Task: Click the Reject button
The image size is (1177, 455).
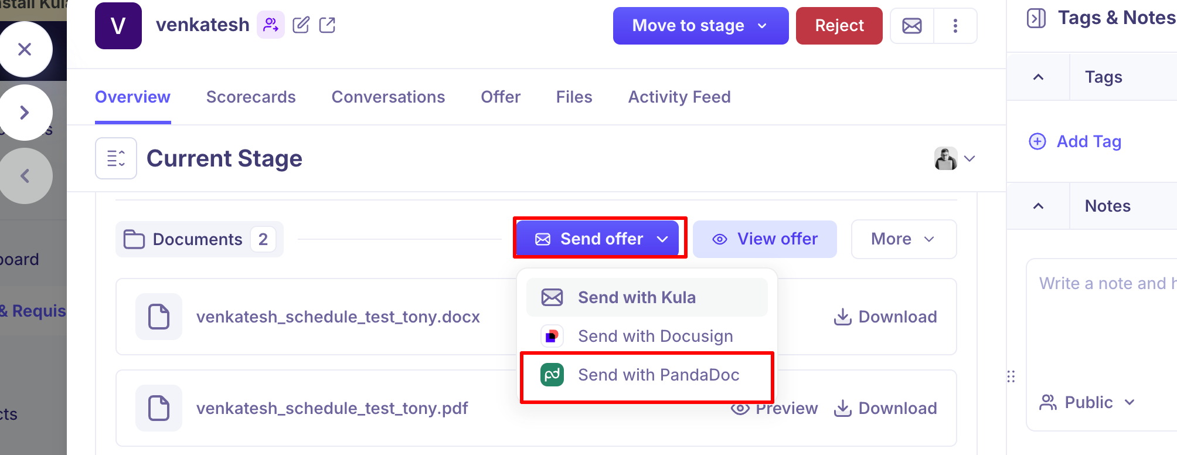Action: click(839, 26)
